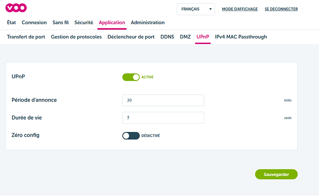Enable the Zéro config toggle
319x196 pixels.
(x=131, y=136)
